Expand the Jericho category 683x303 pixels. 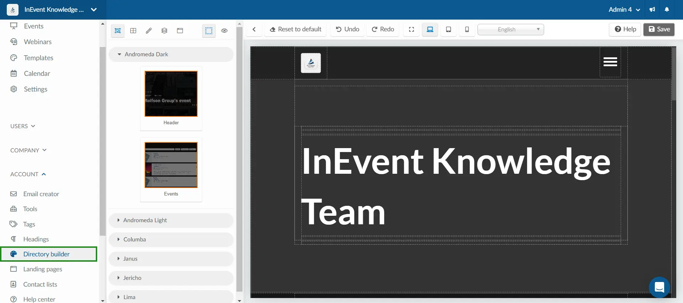tap(171, 278)
